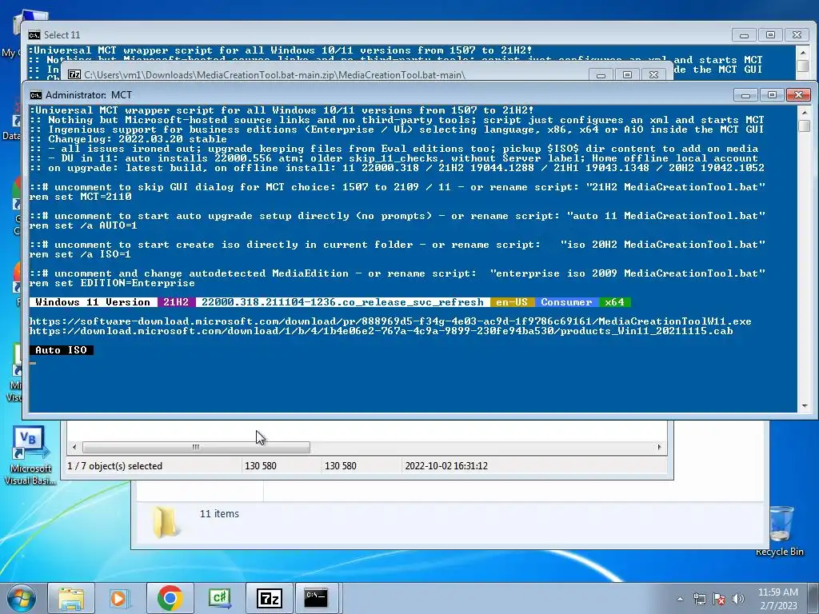Click the Changelog 2022.03.20 stable line

tap(128, 139)
